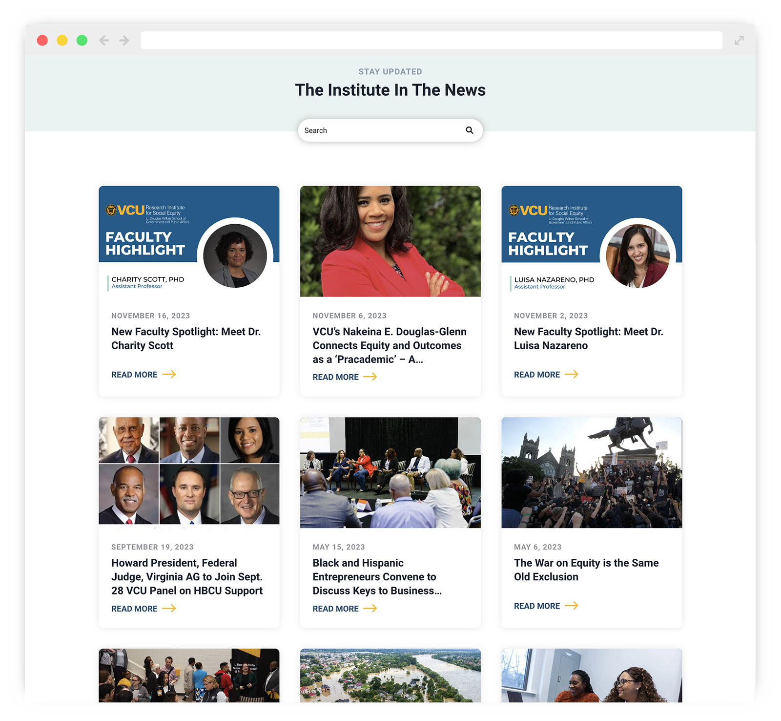This screenshot has width=781, height=721.
Task: Open Read More for Howard President article
Action: pos(134,609)
